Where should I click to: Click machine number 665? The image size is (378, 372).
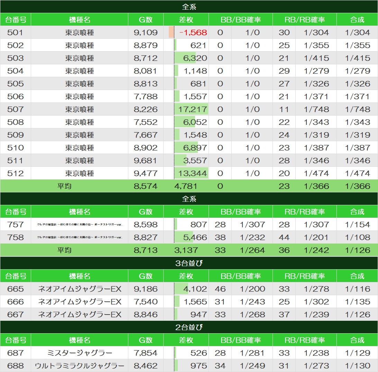(x=16, y=289)
